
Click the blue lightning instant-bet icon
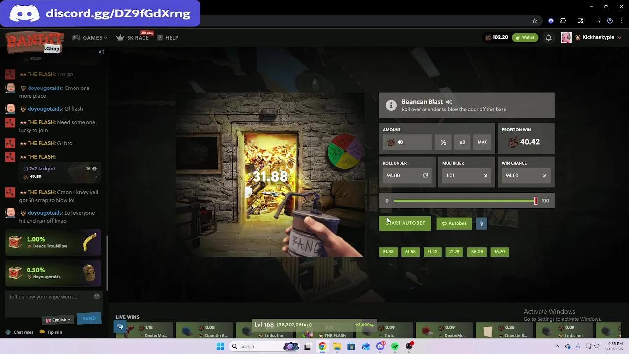(x=481, y=223)
